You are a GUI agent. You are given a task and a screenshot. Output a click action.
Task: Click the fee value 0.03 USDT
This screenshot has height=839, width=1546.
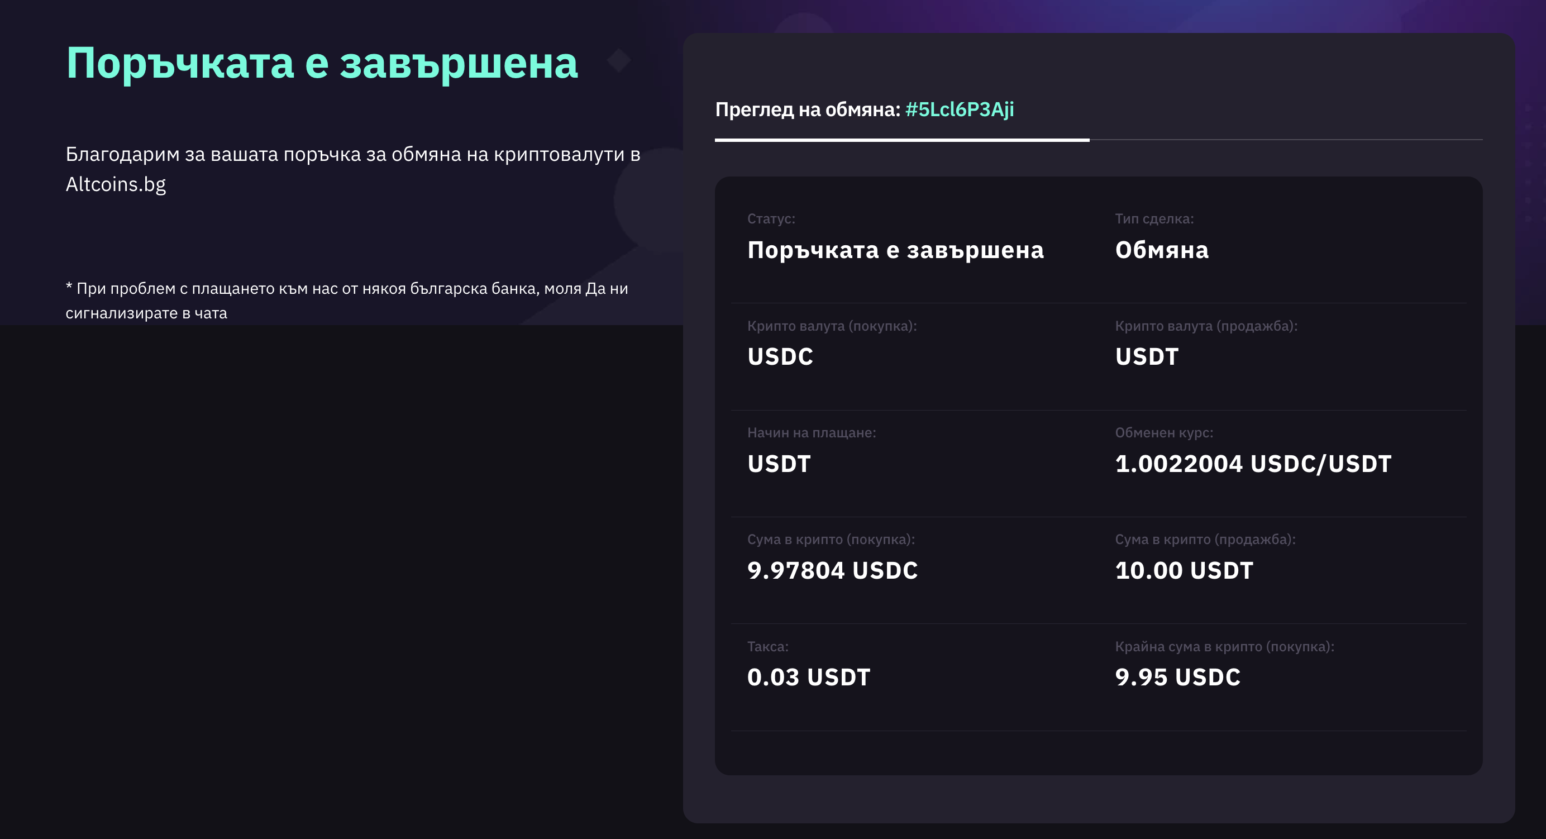pyautogui.click(x=808, y=677)
